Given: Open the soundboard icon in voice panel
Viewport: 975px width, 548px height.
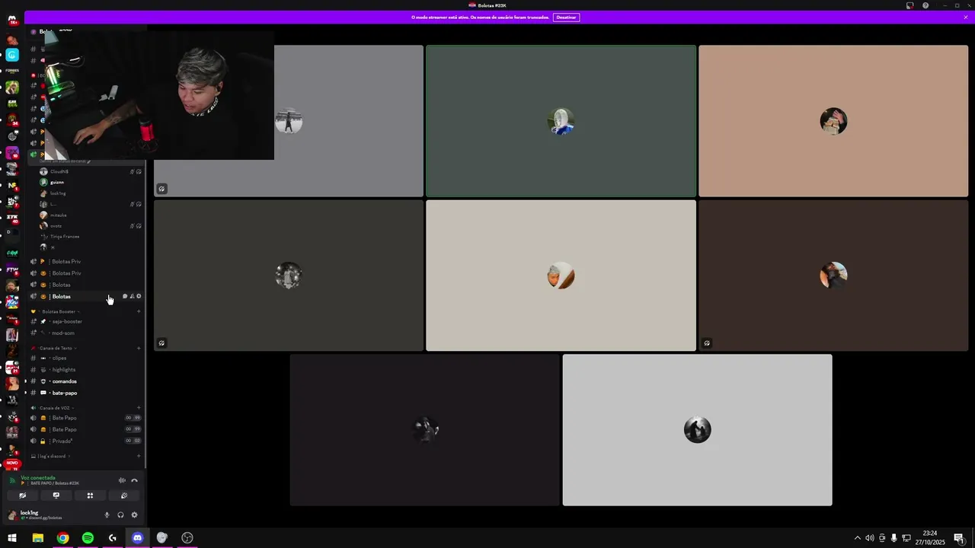Looking at the screenshot, I should (x=124, y=495).
